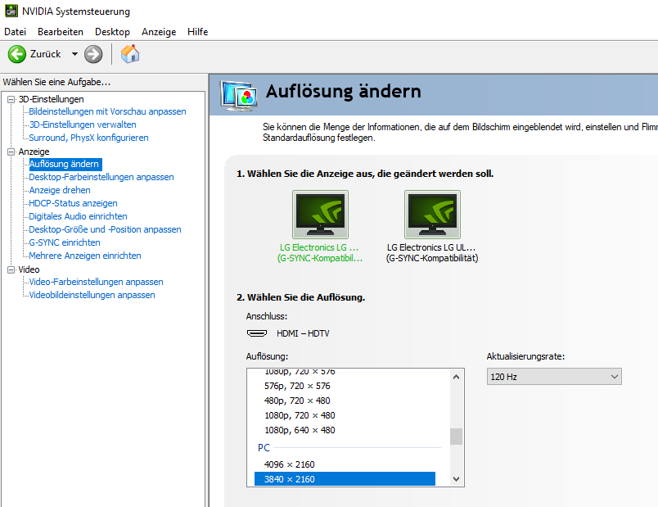The height and width of the screenshot is (507, 658).
Task: Collapse the 3D-Einstellungen tree node
Action: click(x=11, y=100)
